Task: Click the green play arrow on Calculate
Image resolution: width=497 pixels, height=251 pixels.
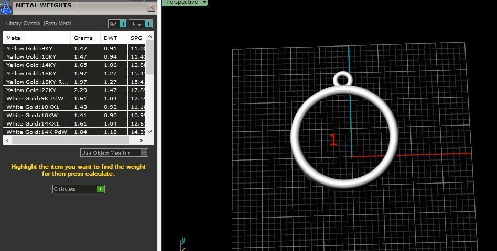Action: (x=101, y=189)
